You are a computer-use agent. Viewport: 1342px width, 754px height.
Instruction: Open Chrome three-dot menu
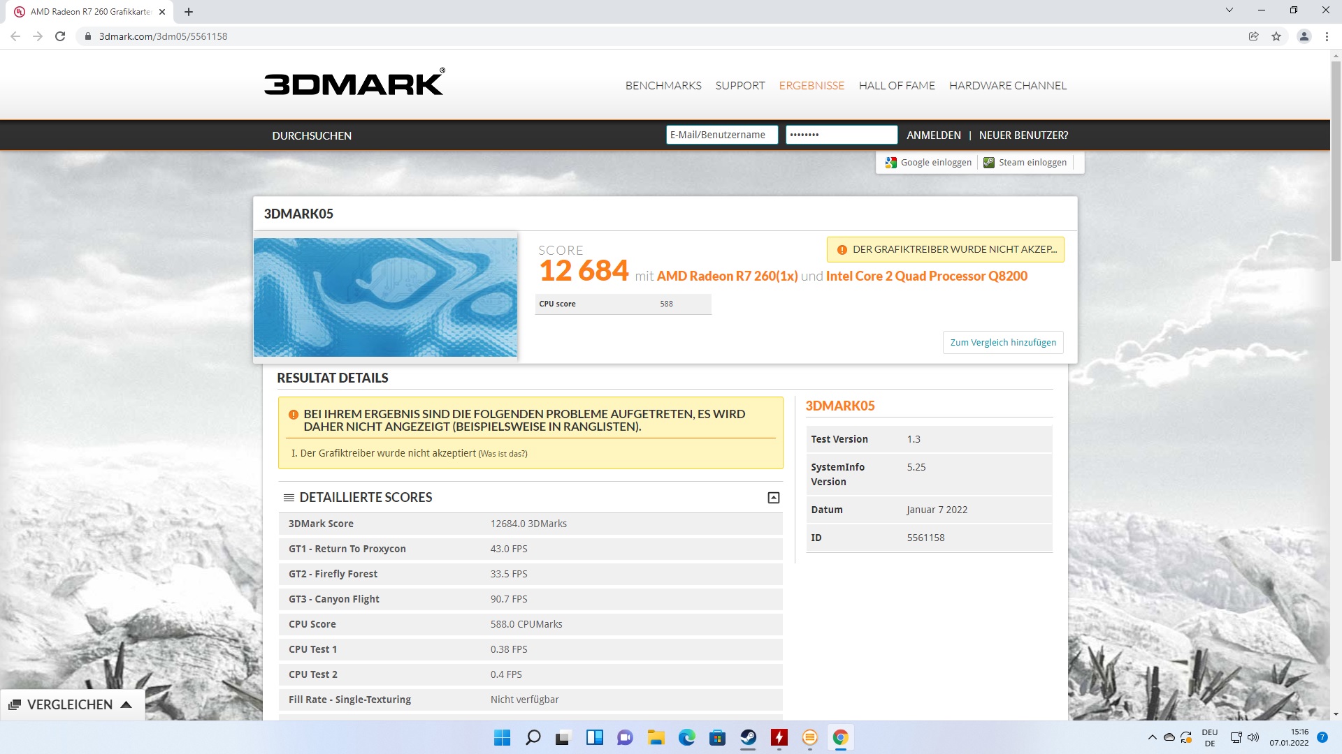(x=1327, y=36)
